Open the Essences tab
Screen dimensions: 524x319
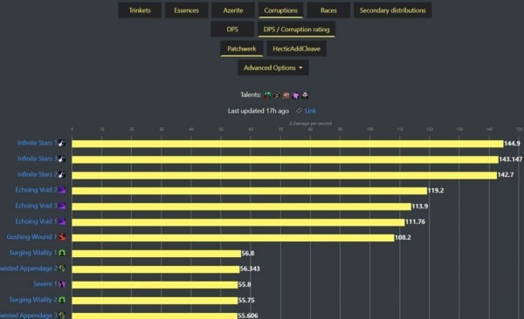[186, 10]
